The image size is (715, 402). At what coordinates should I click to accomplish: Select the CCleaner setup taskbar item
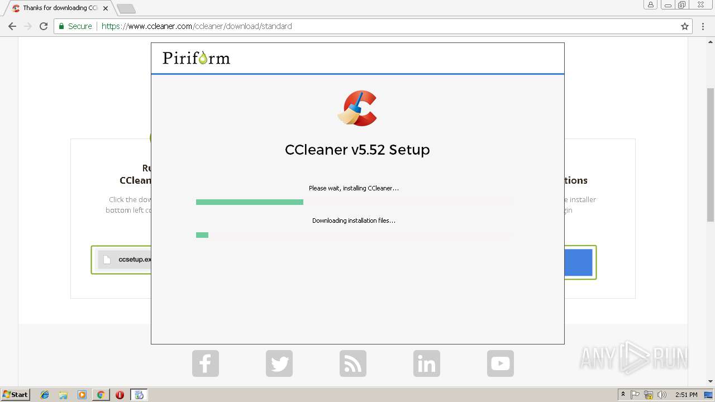pyautogui.click(x=139, y=395)
